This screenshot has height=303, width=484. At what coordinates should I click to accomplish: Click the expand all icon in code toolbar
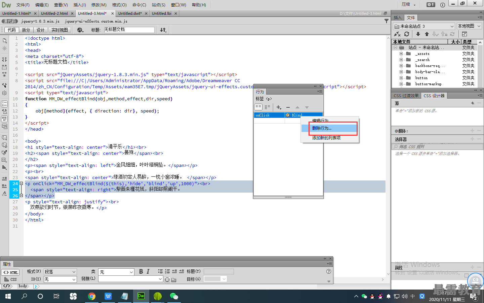tap(4, 74)
